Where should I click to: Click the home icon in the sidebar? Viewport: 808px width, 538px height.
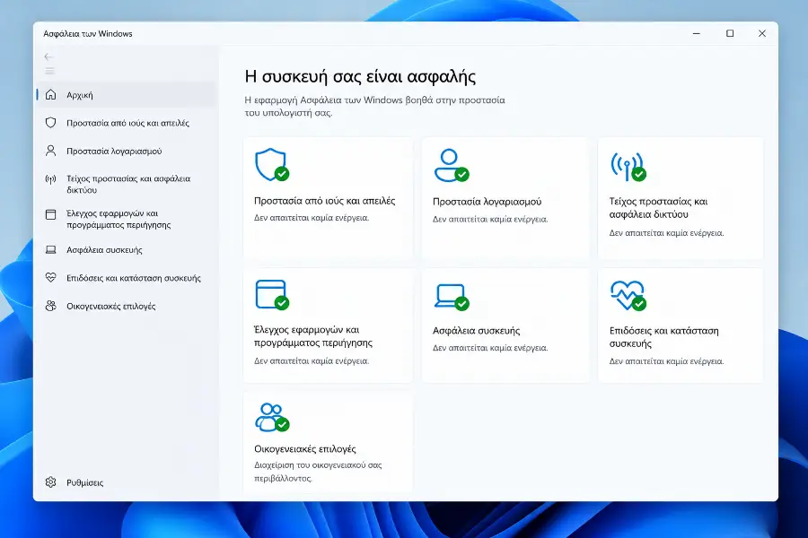pos(50,95)
